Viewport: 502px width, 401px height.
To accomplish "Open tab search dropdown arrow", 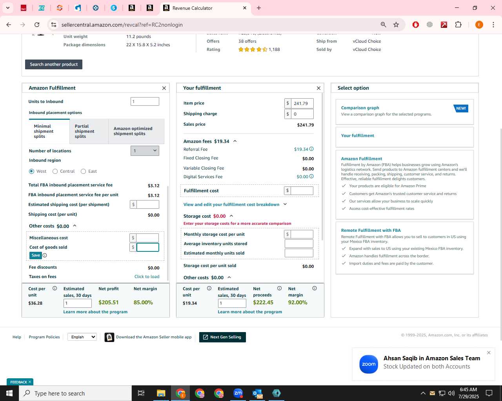I will (x=7, y=8).
